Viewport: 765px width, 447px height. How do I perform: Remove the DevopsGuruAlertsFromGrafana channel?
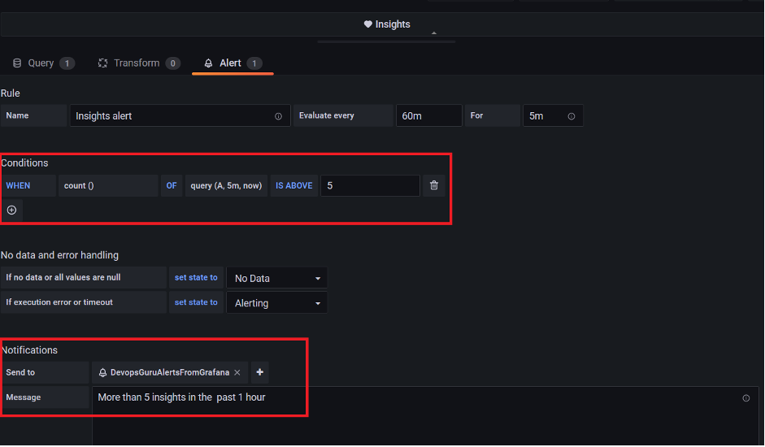pyautogui.click(x=237, y=372)
